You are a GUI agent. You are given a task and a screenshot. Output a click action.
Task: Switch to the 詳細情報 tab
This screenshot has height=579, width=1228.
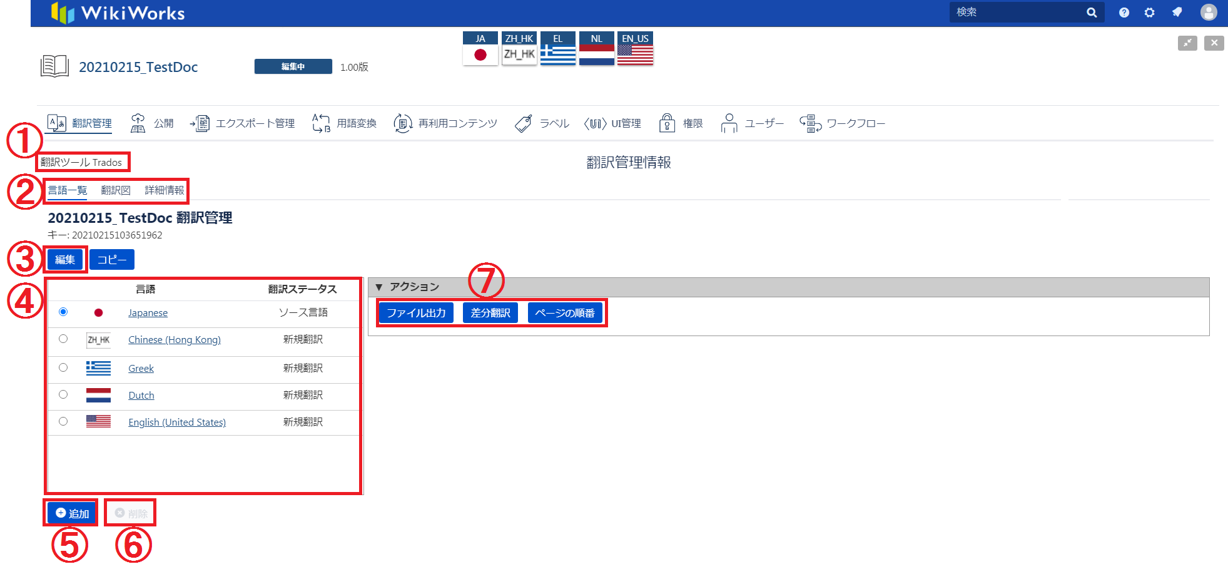click(165, 190)
